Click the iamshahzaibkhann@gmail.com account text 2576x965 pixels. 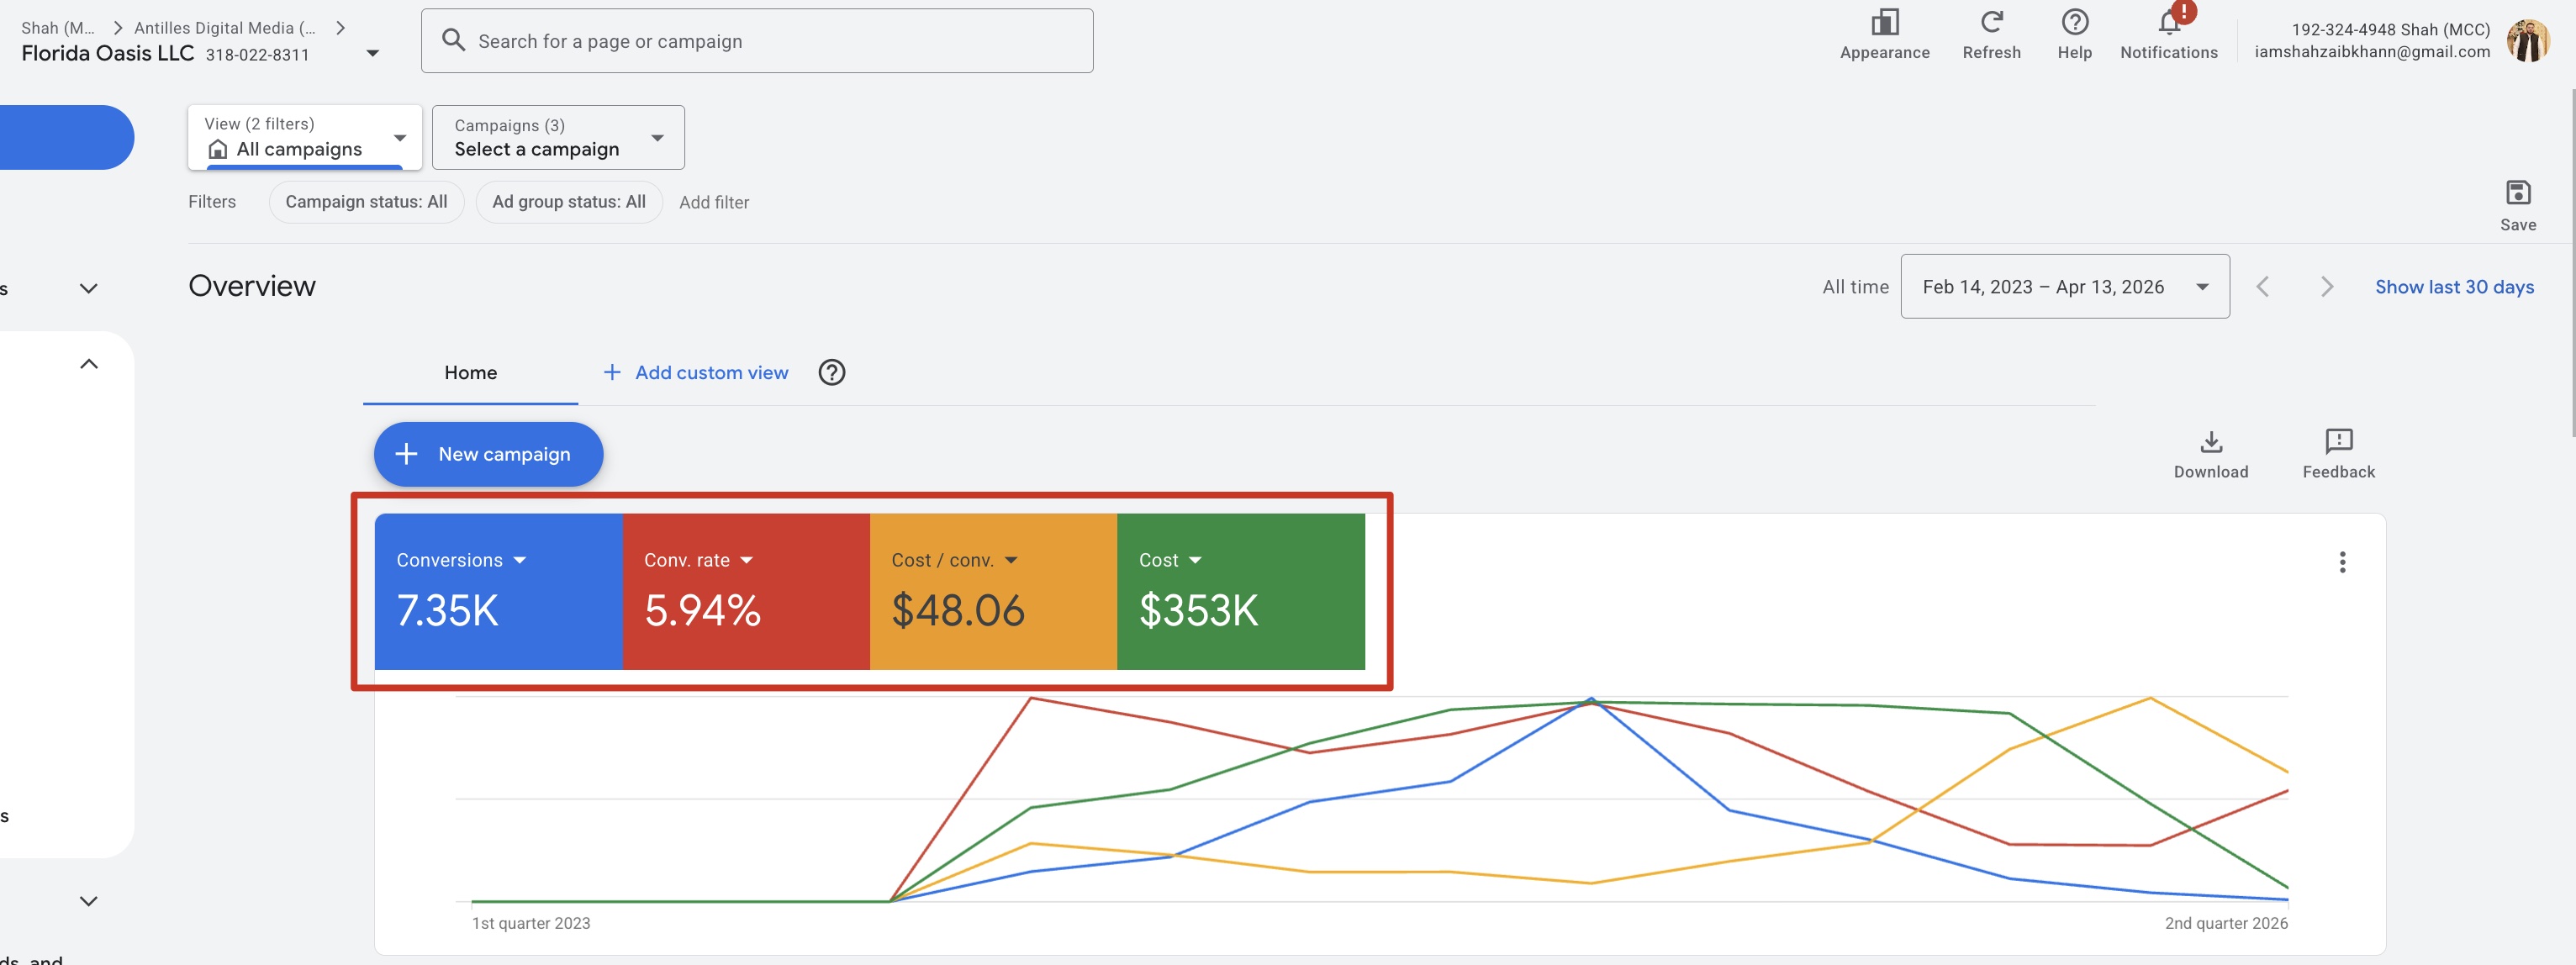[x=2372, y=52]
